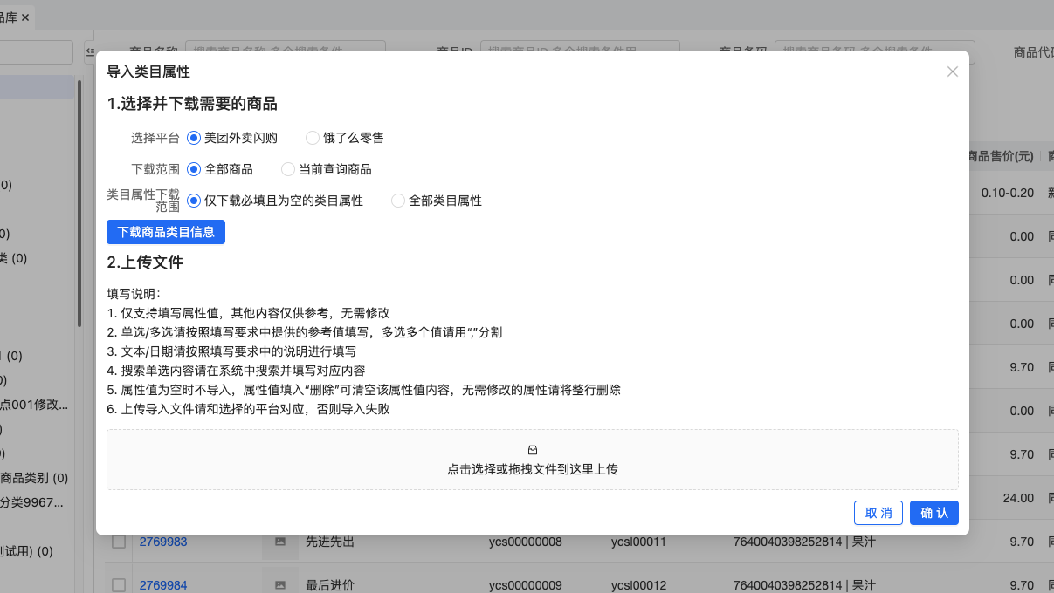Click barcode 果汁 cell in row 2769983
The image size is (1054, 593).
point(803,542)
